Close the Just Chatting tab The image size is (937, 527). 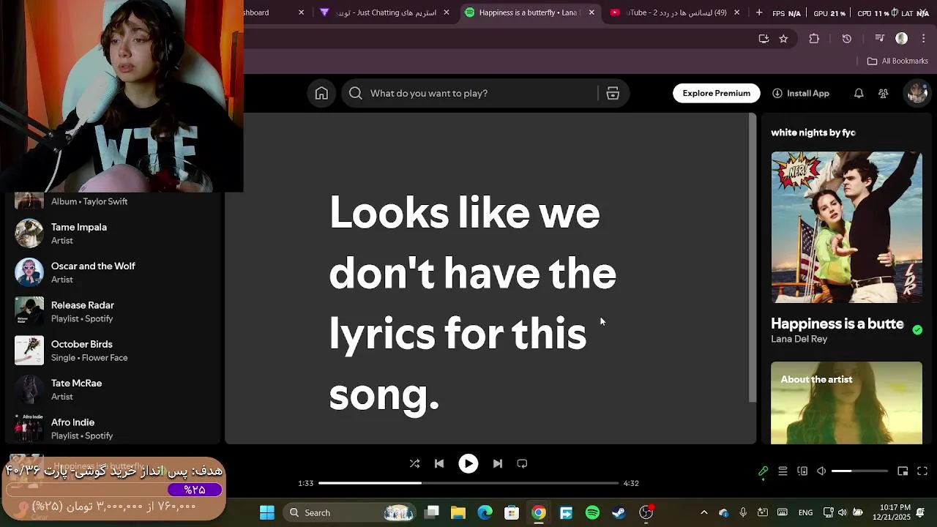point(447,12)
